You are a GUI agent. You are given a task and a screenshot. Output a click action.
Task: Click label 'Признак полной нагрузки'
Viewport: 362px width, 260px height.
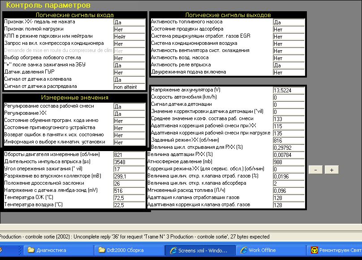[x=34, y=29]
